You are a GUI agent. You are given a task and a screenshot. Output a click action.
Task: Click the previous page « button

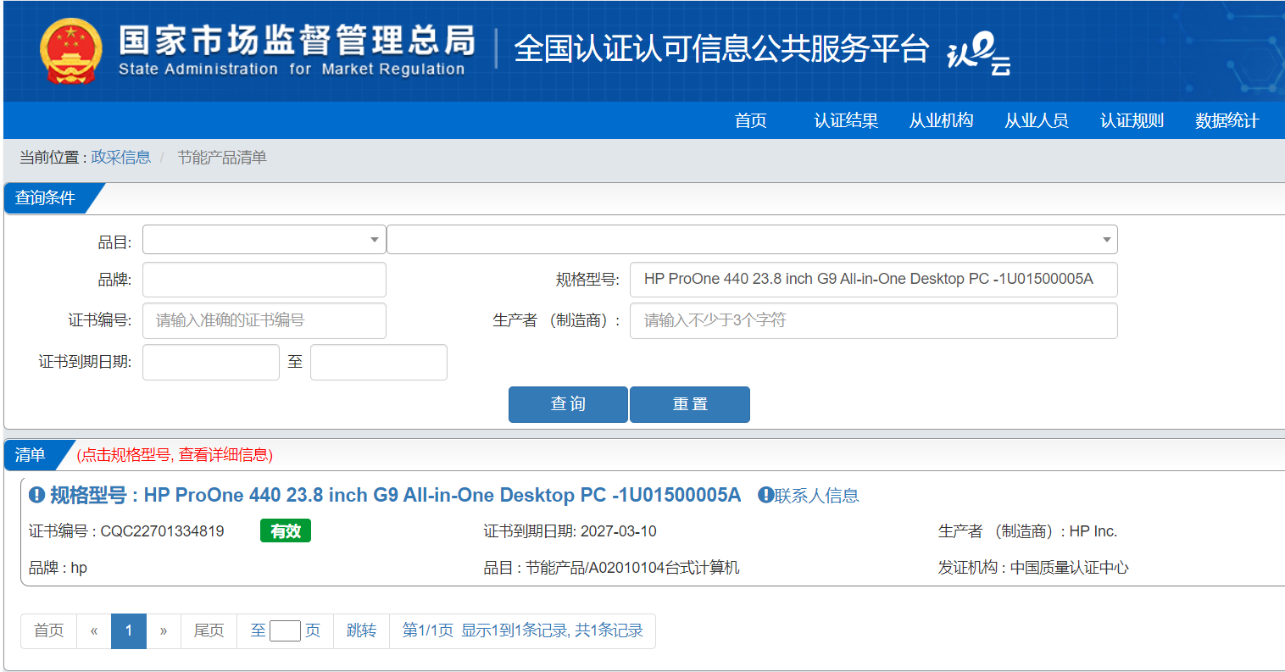coord(94,630)
